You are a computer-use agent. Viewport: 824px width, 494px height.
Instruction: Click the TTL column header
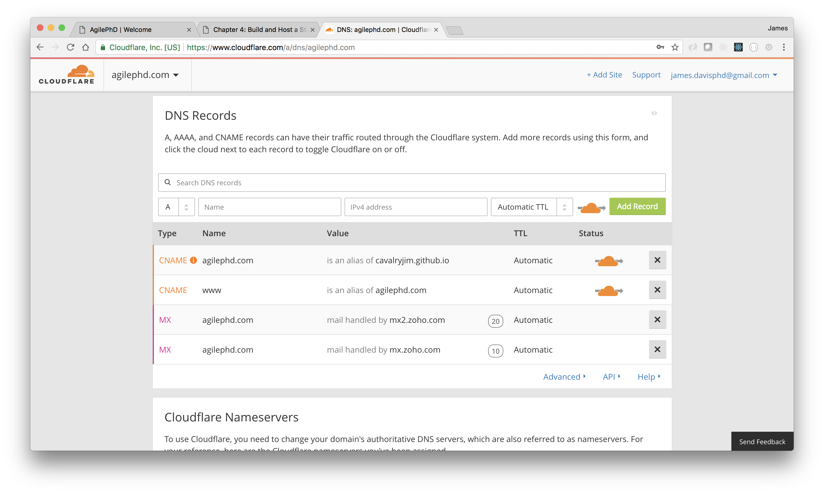click(520, 233)
